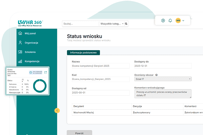
Task: Click the accessibility icon in the top bar
Action: (163, 20)
